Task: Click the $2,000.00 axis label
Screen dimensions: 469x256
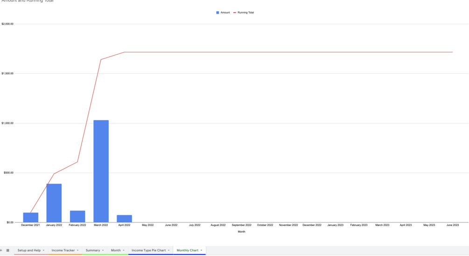Action: 7,24
